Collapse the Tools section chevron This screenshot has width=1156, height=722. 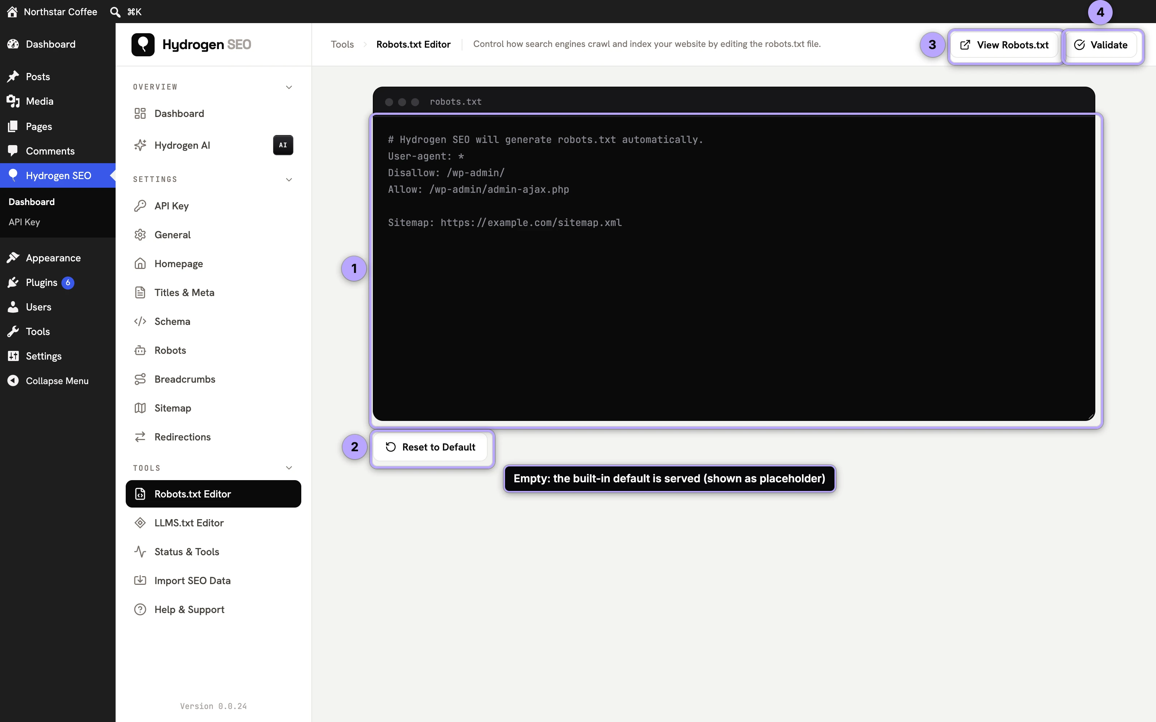click(x=289, y=468)
